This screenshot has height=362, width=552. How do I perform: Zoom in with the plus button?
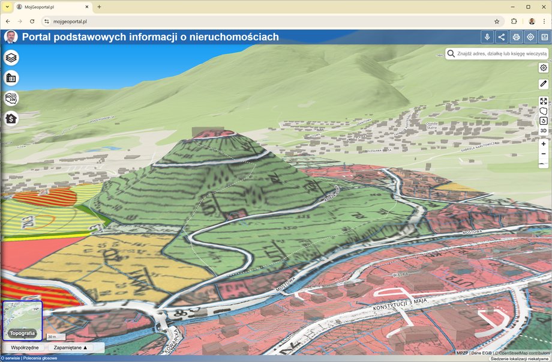(544, 144)
